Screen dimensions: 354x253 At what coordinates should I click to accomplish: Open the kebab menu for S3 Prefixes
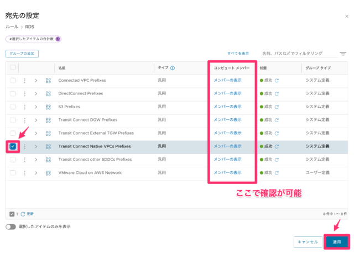[x=24, y=107]
